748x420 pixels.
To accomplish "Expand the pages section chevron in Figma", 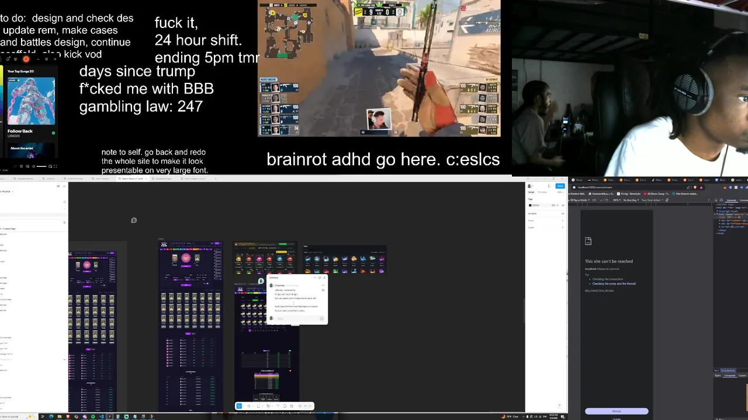I will point(64,208).
